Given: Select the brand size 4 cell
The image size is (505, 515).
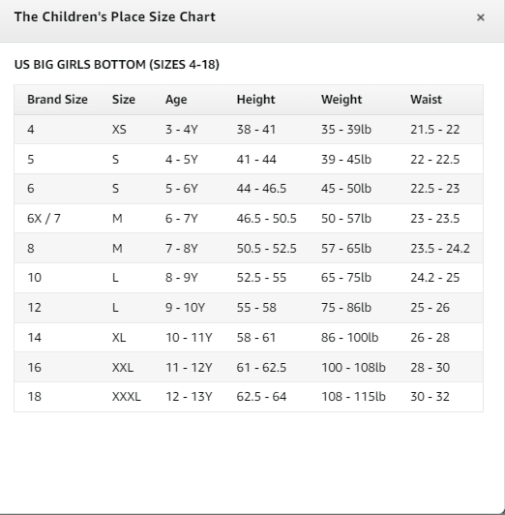Looking at the screenshot, I should (x=31, y=130).
